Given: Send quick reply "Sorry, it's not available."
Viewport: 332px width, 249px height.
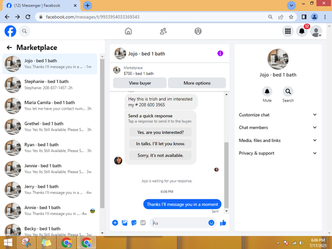Looking at the screenshot, I should click(x=161, y=155).
